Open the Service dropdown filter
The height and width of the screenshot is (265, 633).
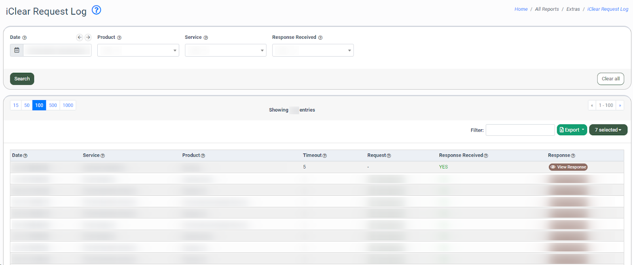tap(226, 50)
